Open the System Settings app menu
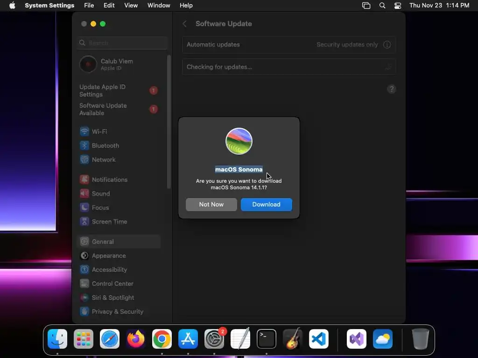Image resolution: width=478 pixels, height=358 pixels. (49, 6)
